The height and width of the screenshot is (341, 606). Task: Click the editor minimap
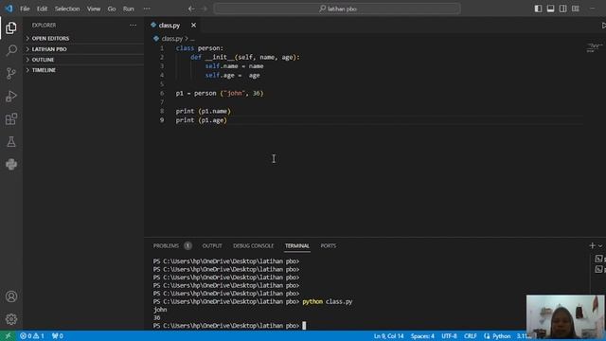point(595,47)
